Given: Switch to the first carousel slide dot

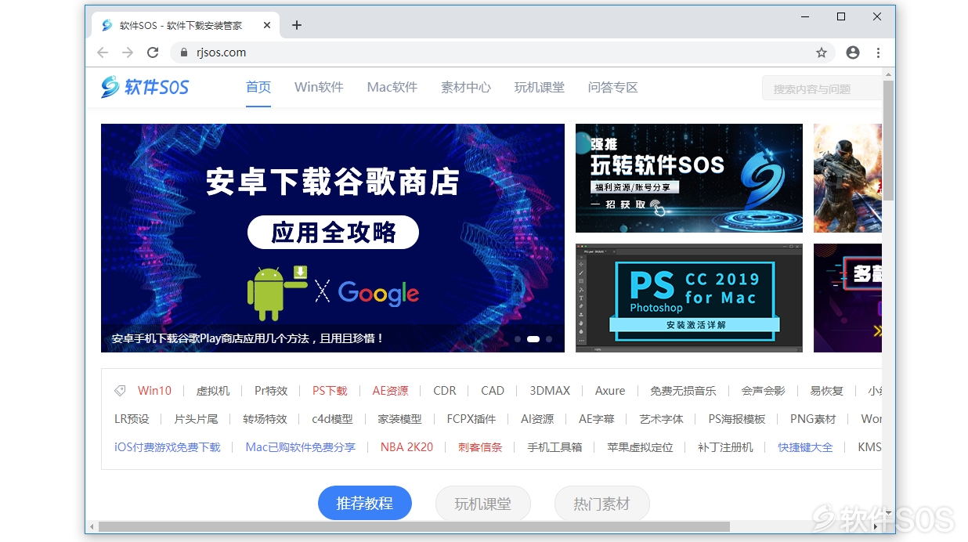Looking at the screenshot, I should 518,339.
